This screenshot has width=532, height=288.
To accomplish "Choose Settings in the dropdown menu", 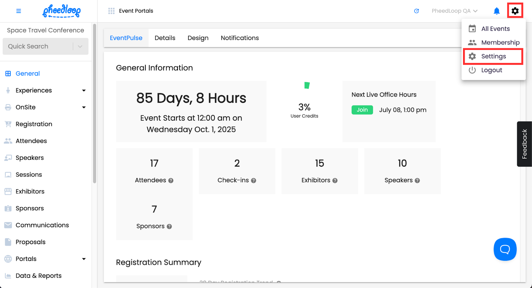I will (x=493, y=56).
